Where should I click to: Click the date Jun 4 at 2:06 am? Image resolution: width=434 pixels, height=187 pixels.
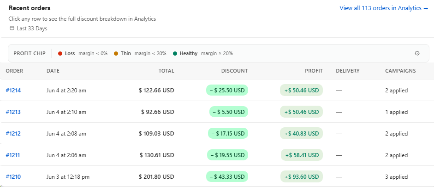pyautogui.click(x=66, y=155)
